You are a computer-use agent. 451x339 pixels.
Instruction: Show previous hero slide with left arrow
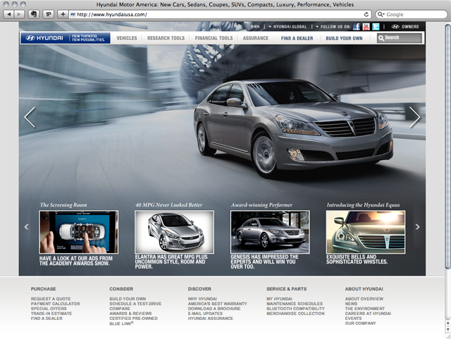pos(30,117)
